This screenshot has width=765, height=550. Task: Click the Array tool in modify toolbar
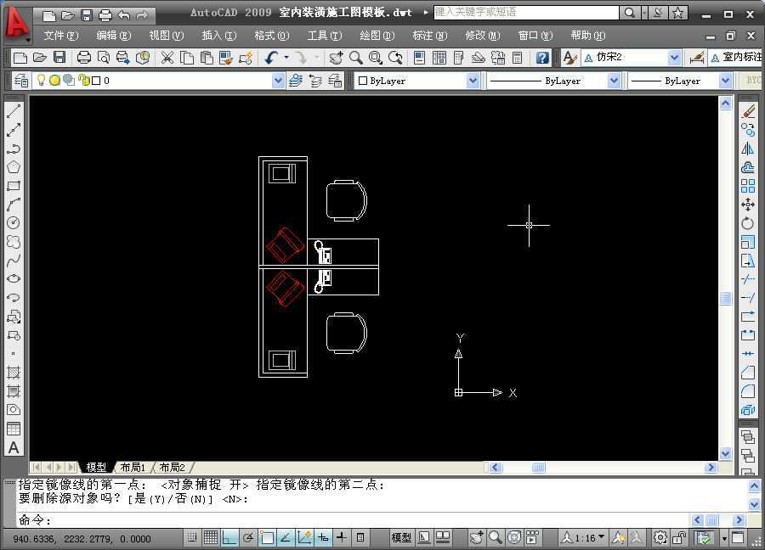[748, 186]
